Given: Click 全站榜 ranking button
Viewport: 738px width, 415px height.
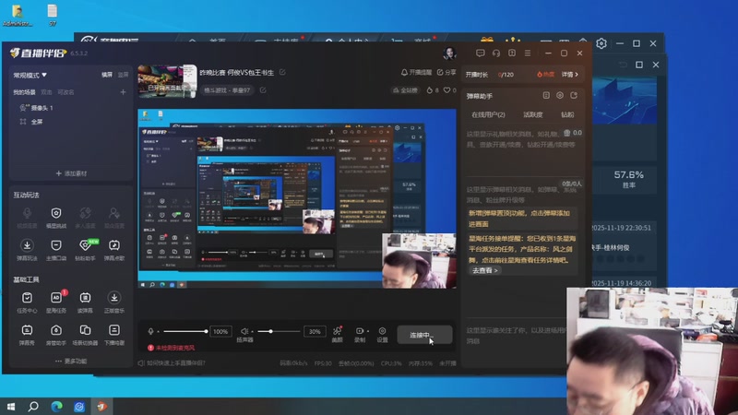Looking at the screenshot, I should 405,89.
